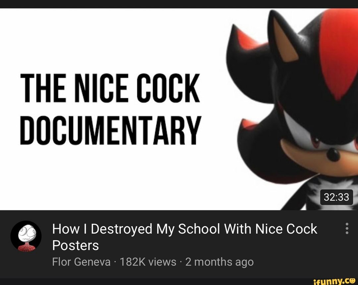Click Shadow's tan inner ear

point(284,41)
